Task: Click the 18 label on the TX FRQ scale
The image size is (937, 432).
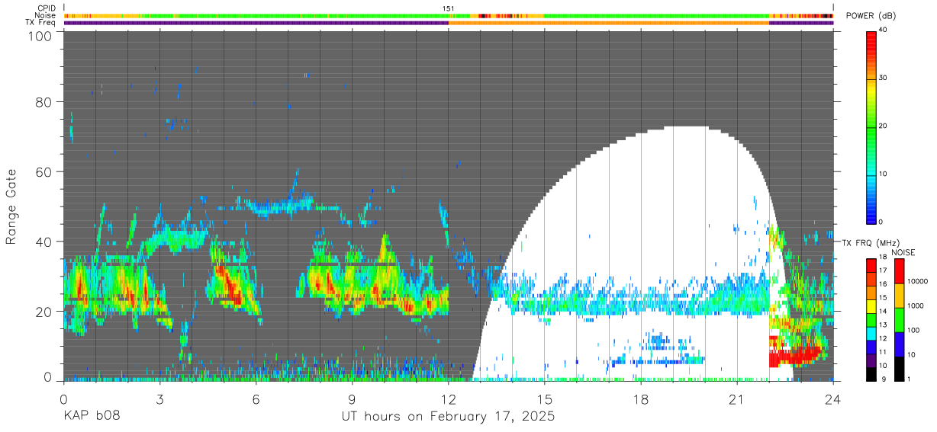Action: (882, 258)
